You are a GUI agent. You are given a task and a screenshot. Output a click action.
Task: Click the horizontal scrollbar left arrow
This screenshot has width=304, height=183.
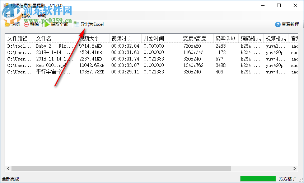[x=8, y=168]
